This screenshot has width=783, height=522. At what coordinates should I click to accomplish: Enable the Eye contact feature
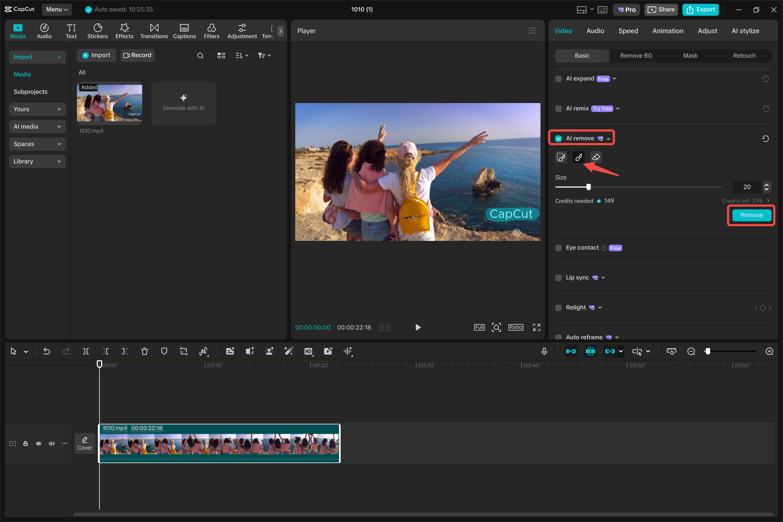pyautogui.click(x=558, y=248)
